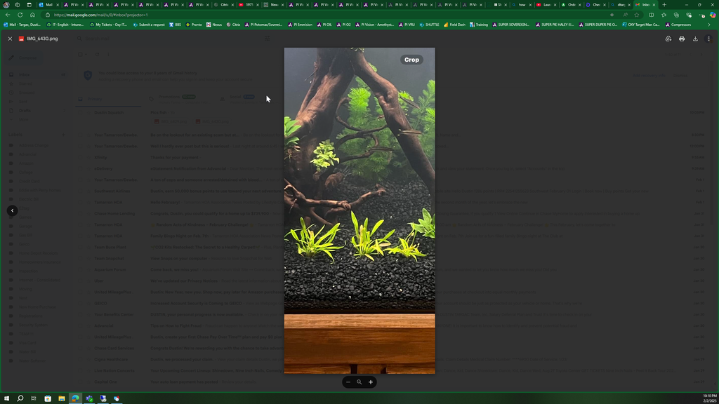Reload the page in the browser
The height and width of the screenshot is (404, 719).
pos(20,15)
